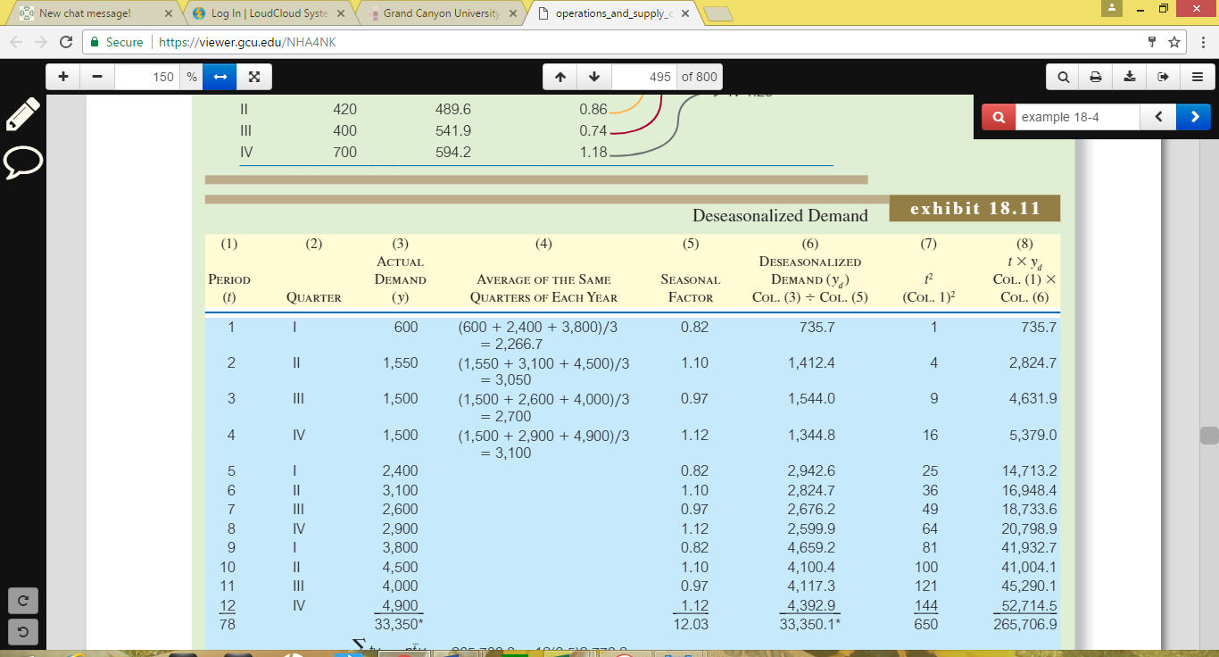
Task: Open saved passwords key icon
Action: (1154, 42)
